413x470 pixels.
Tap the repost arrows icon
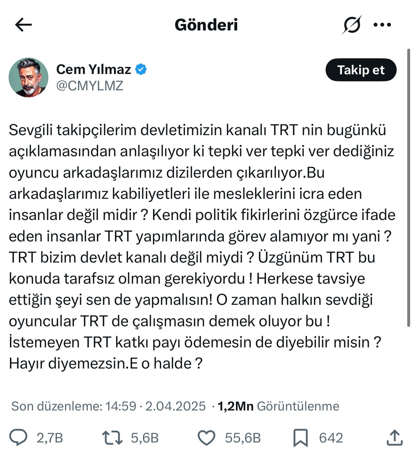[112, 438]
